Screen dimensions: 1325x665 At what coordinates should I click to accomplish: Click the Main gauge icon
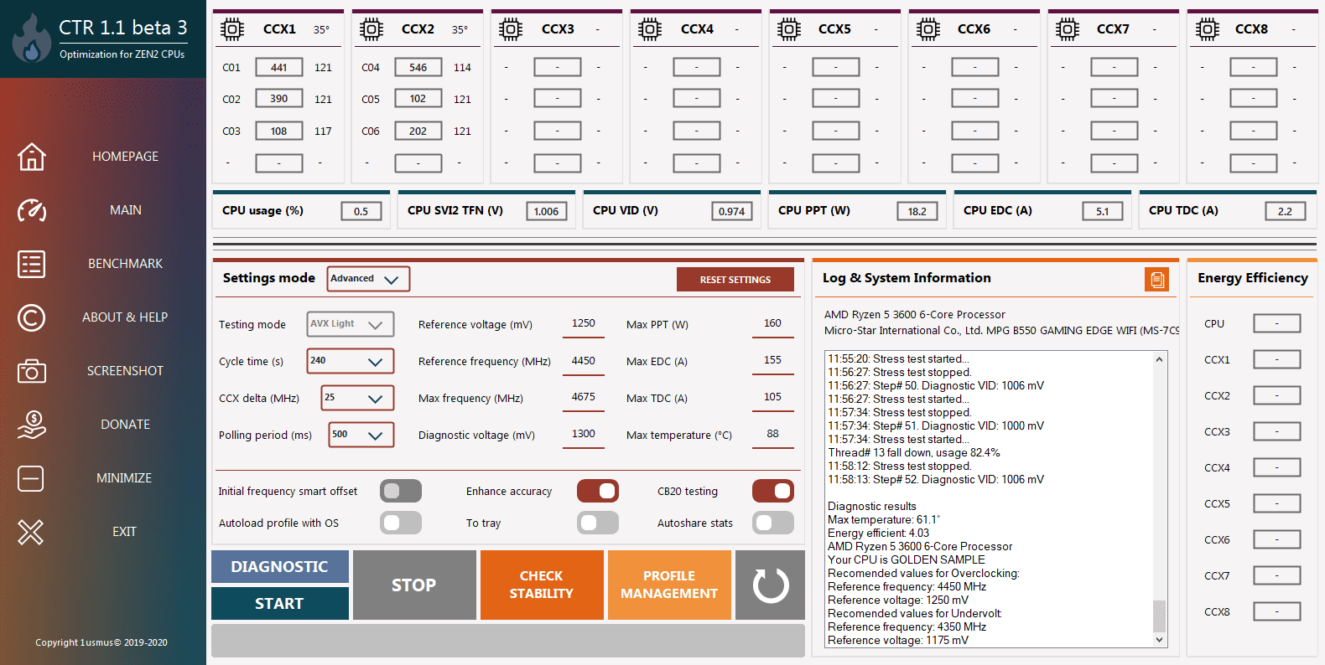(32, 210)
